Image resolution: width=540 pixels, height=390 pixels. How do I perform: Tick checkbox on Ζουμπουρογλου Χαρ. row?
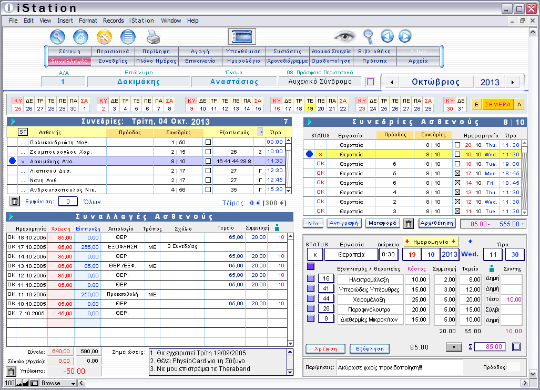(208, 152)
